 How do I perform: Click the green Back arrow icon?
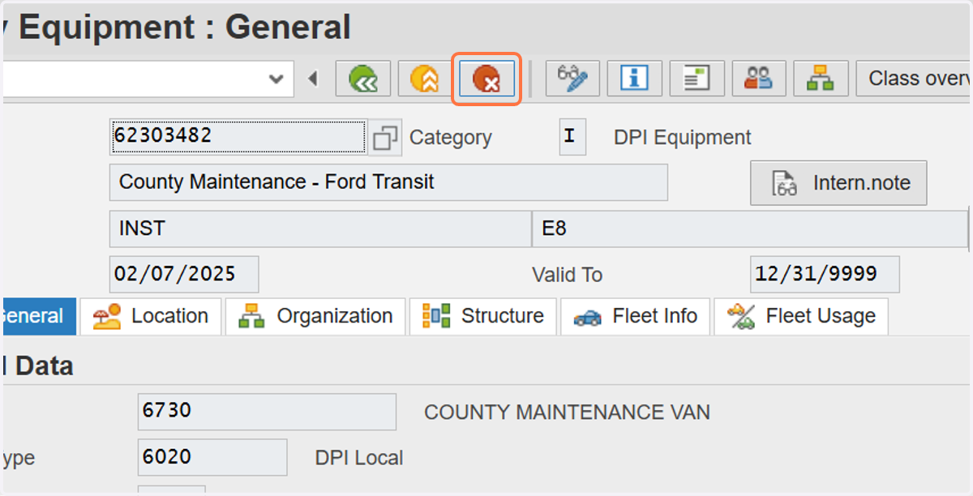click(363, 79)
